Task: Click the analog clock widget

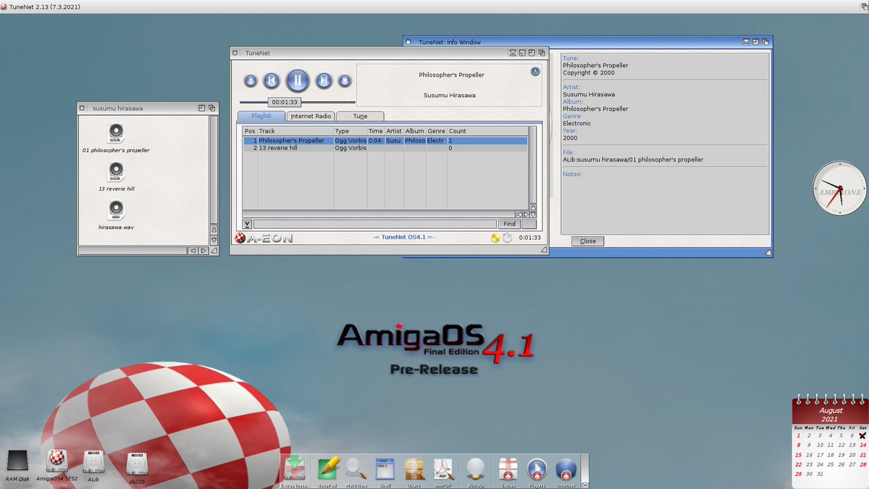Action: [x=840, y=188]
